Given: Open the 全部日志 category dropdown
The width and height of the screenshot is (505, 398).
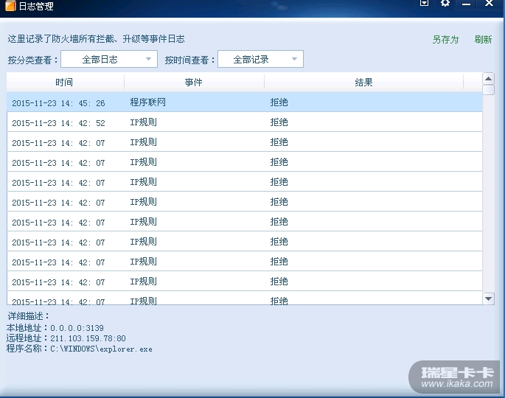Looking at the screenshot, I should coord(109,59).
